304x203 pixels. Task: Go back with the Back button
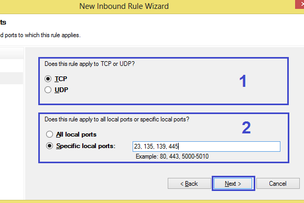[189, 184]
